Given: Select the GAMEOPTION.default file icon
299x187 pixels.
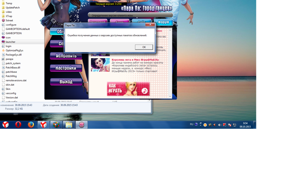Looking at the screenshot, I should pyautogui.click(x=3, y=29).
